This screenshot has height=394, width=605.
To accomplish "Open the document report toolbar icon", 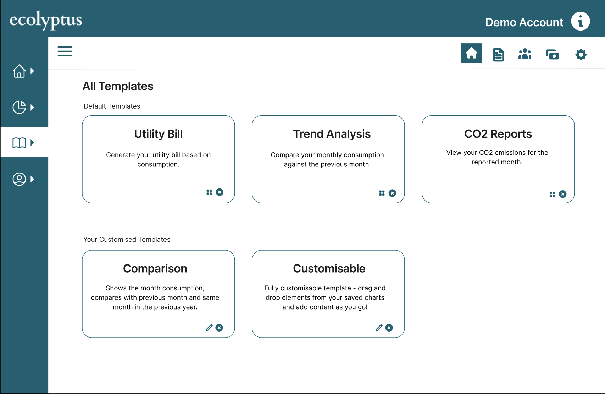I will pos(498,55).
